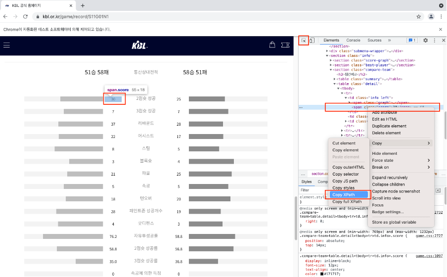Collapse the section class="info" node
Viewport: 447px width, 277px height.
[x=327, y=56]
